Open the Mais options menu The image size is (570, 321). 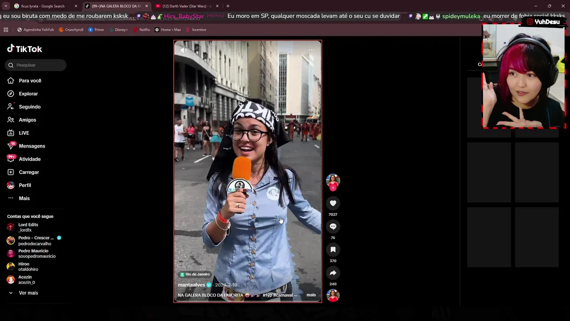pos(19,198)
